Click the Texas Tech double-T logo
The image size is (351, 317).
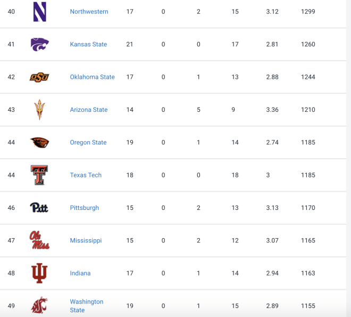39,175
